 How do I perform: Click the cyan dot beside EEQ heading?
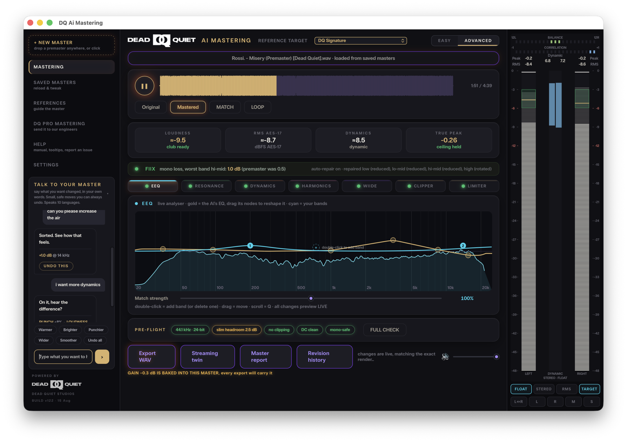click(x=136, y=204)
